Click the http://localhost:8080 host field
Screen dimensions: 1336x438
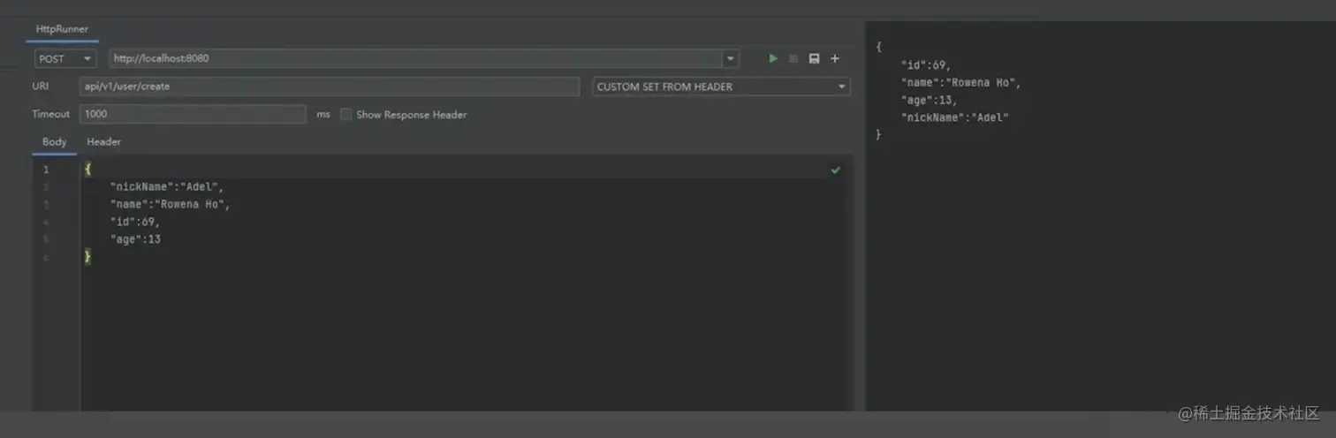(415, 59)
